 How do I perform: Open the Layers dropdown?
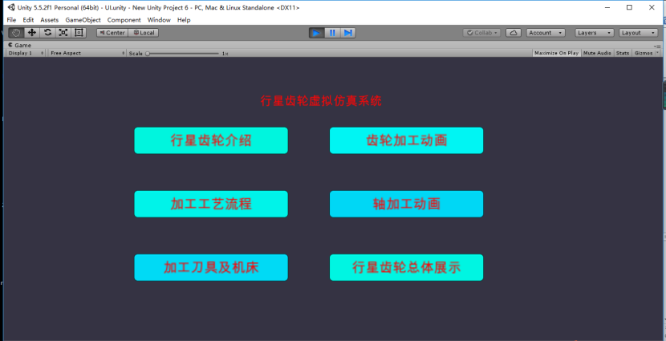[x=595, y=33]
